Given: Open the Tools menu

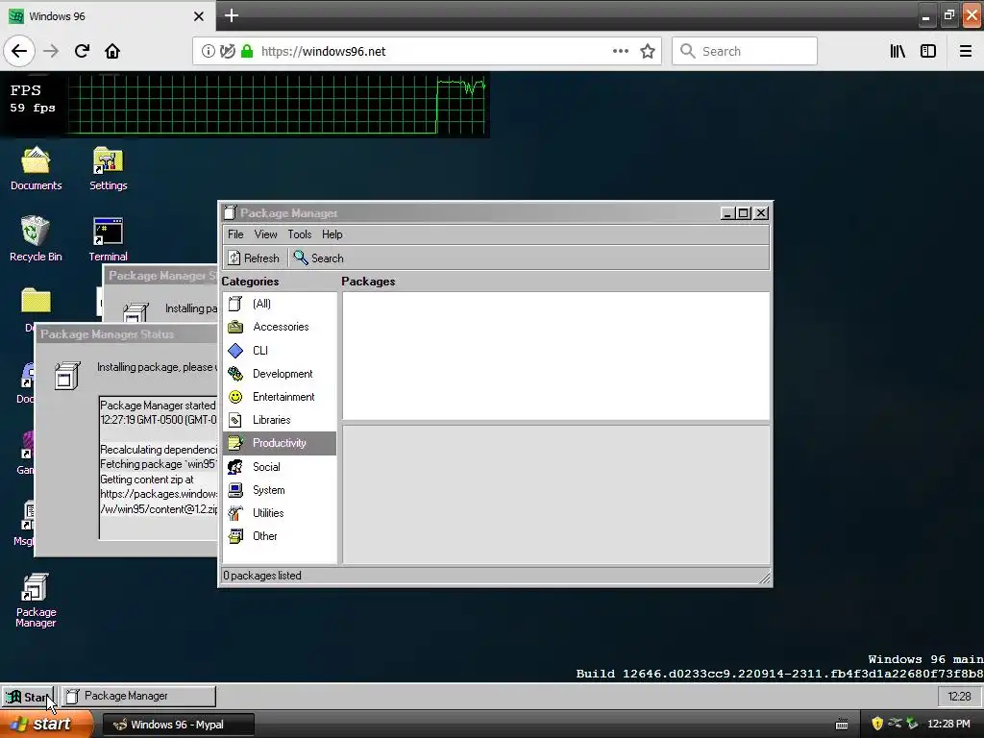Looking at the screenshot, I should tap(300, 234).
